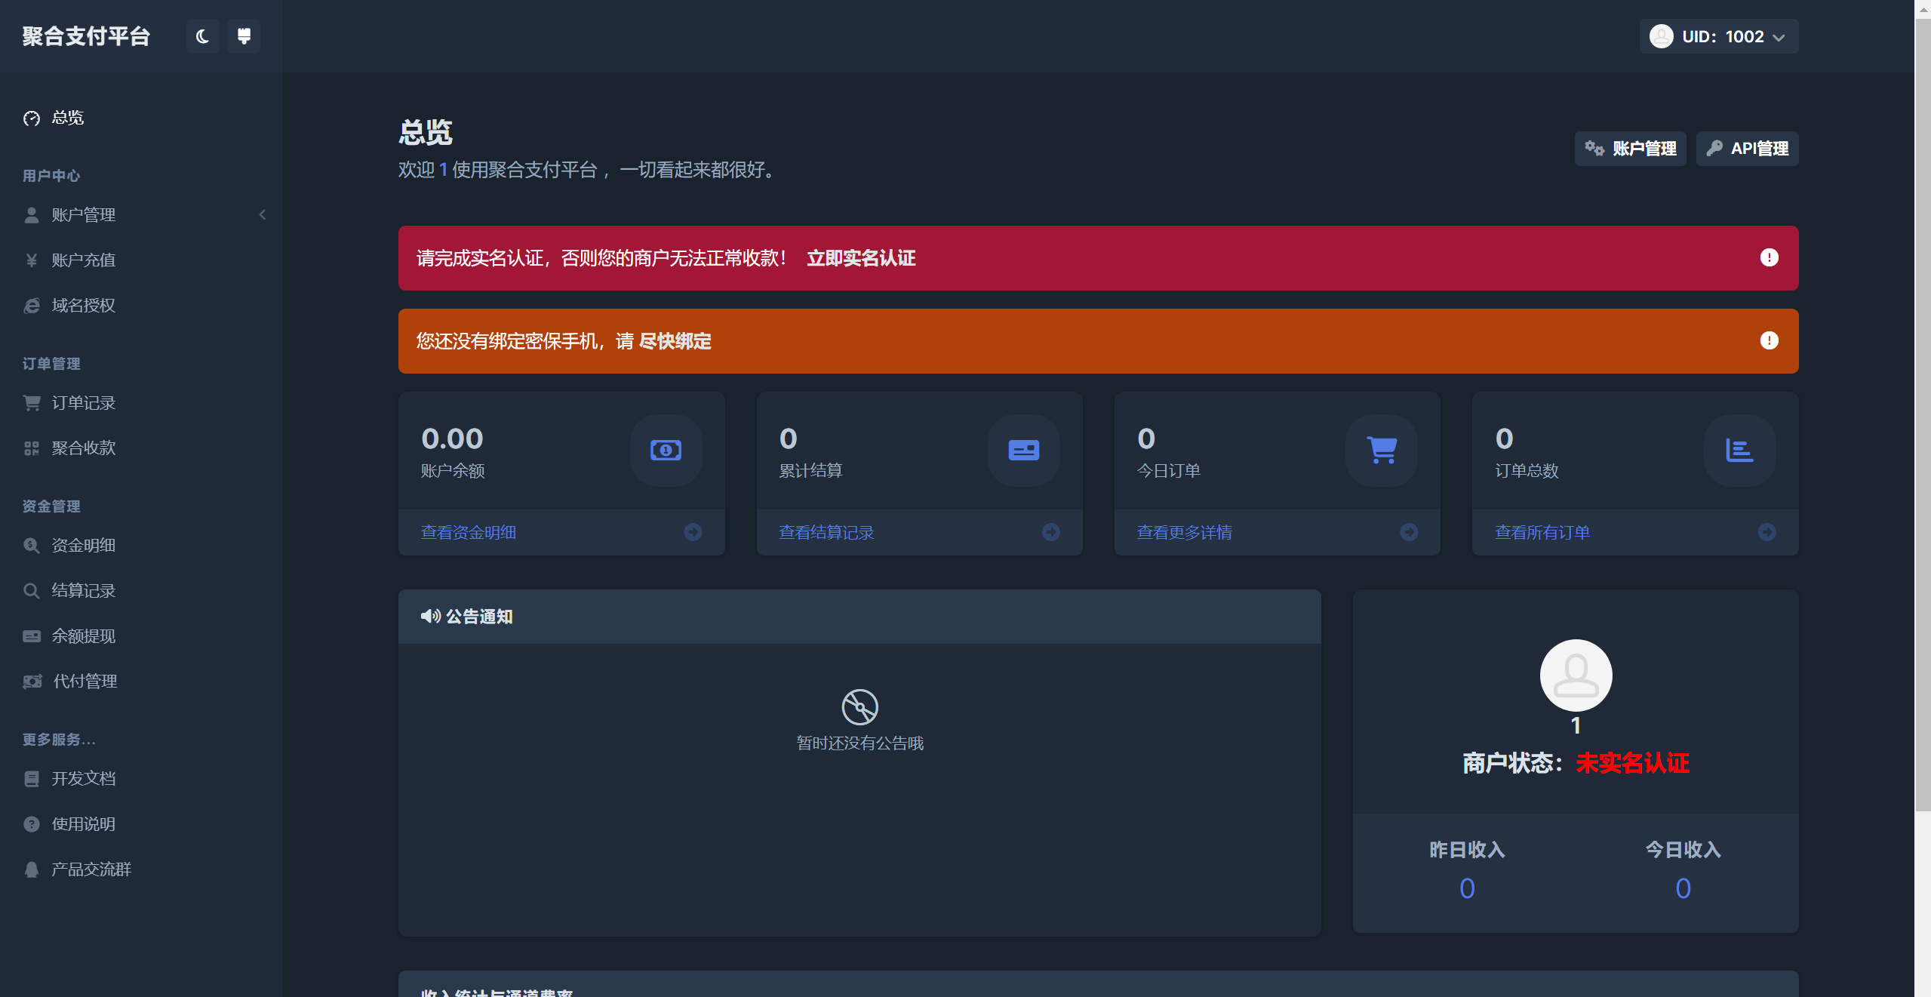This screenshot has width=1931, height=997.
Task: Go to 账户充值 in sidebar
Action: 83,260
